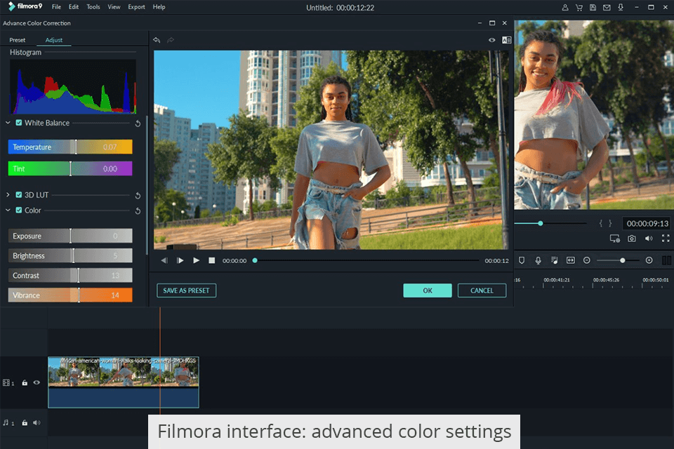Stop the color correction preview
The height and width of the screenshot is (449, 674).
(211, 260)
